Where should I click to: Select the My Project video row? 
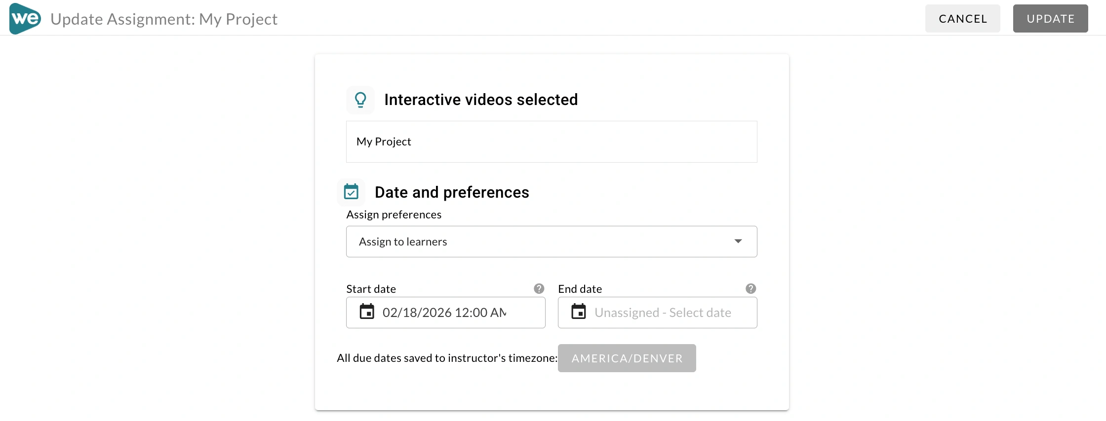552,141
